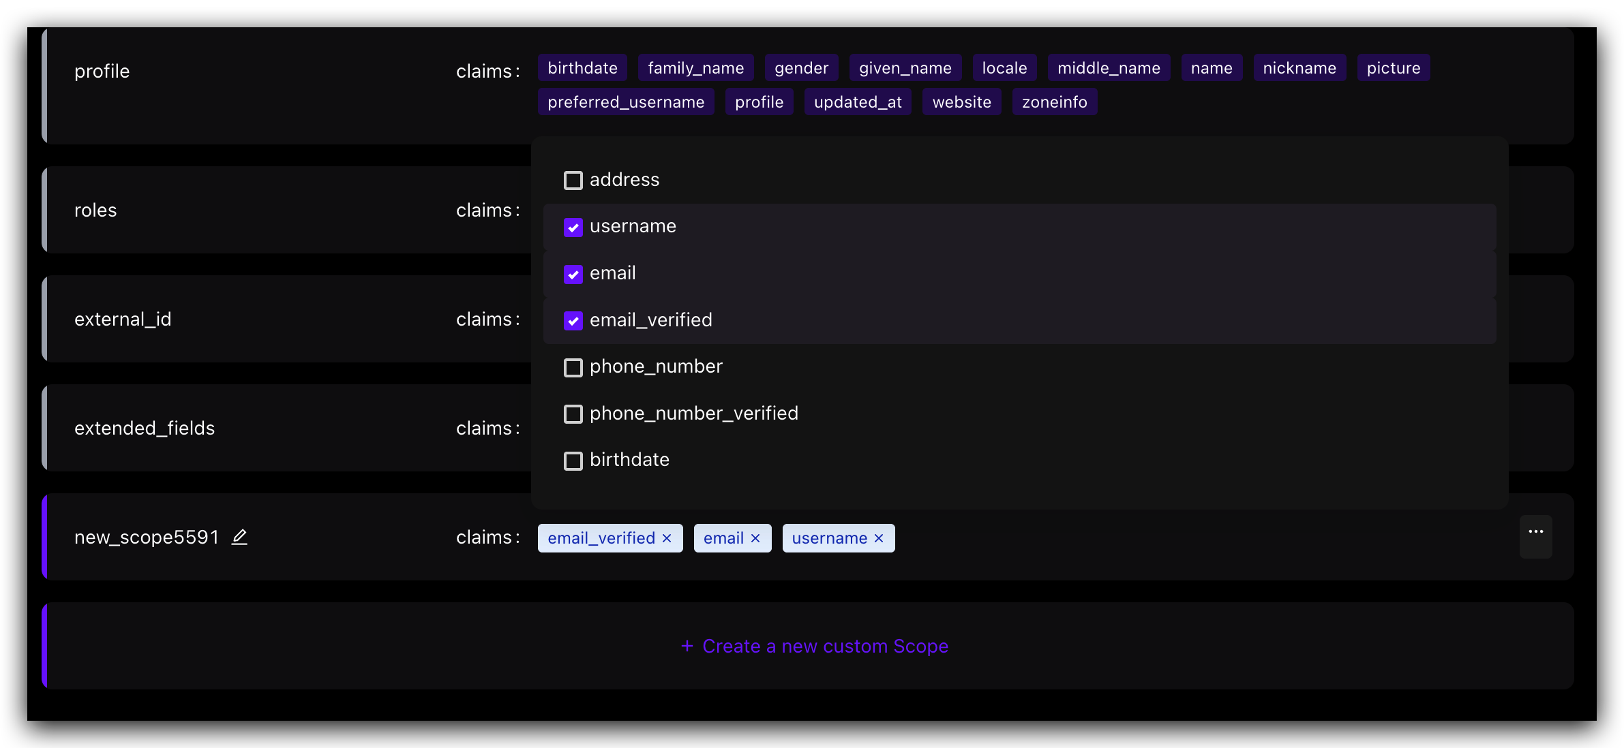
Task: Check the phone_number_verified checkbox
Action: (x=573, y=414)
